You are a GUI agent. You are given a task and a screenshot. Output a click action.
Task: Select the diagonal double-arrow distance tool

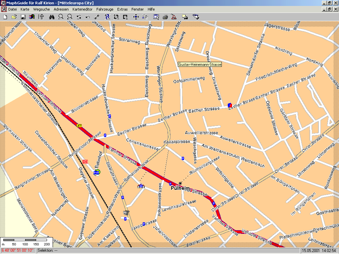97,17
